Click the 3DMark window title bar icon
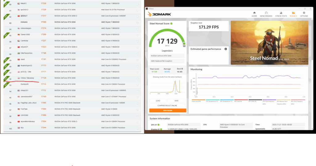This screenshot has height=166, width=316. pos(147,9)
